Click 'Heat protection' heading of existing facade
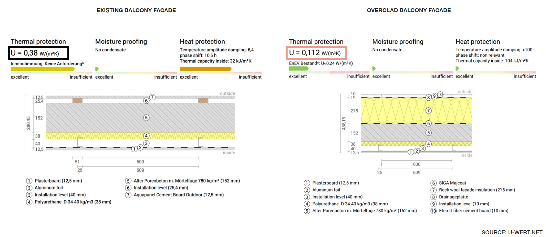 (x=202, y=42)
